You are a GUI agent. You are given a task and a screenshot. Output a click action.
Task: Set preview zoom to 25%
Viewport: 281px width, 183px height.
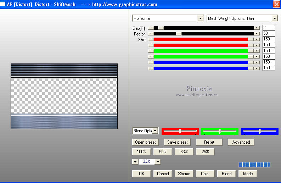pos(205,151)
